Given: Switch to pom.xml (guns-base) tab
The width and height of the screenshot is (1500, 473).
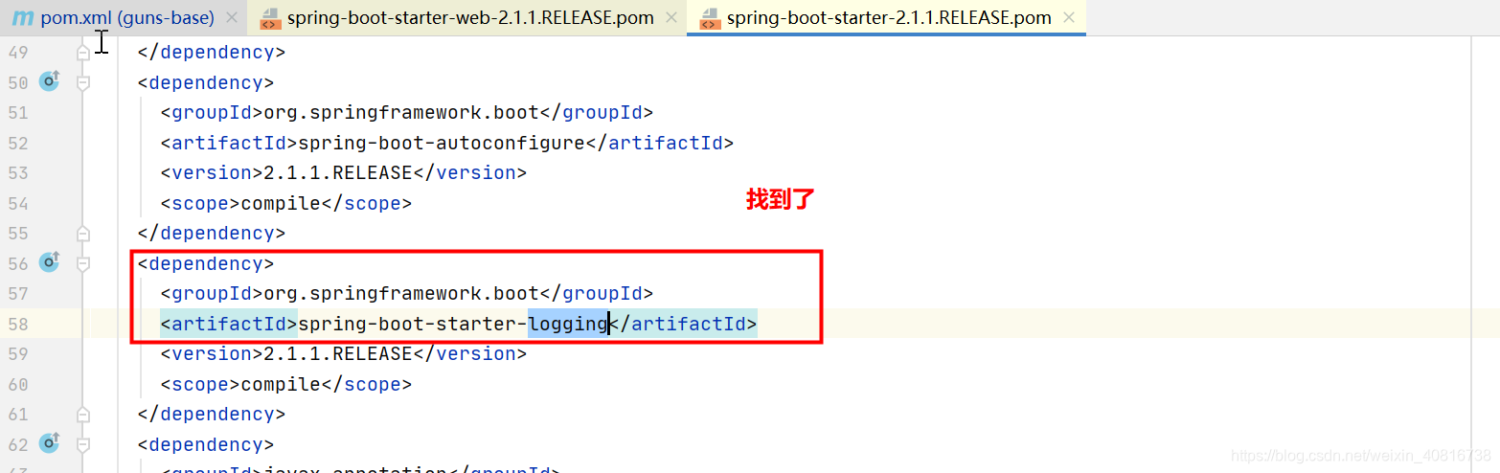Looking at the screenshot, I should (123, 17).
